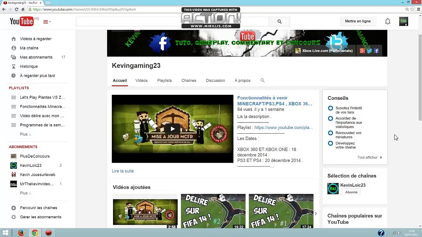
Task: Click the browser back arrow
Action: [x=4, y=9]
